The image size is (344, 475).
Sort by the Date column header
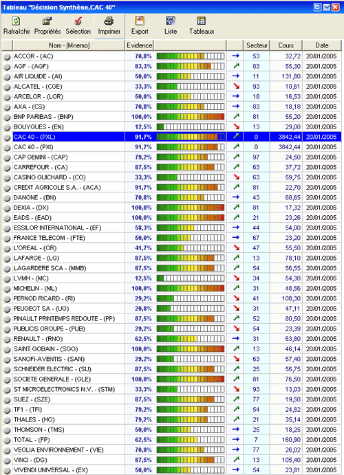click(x=322, y=45)
